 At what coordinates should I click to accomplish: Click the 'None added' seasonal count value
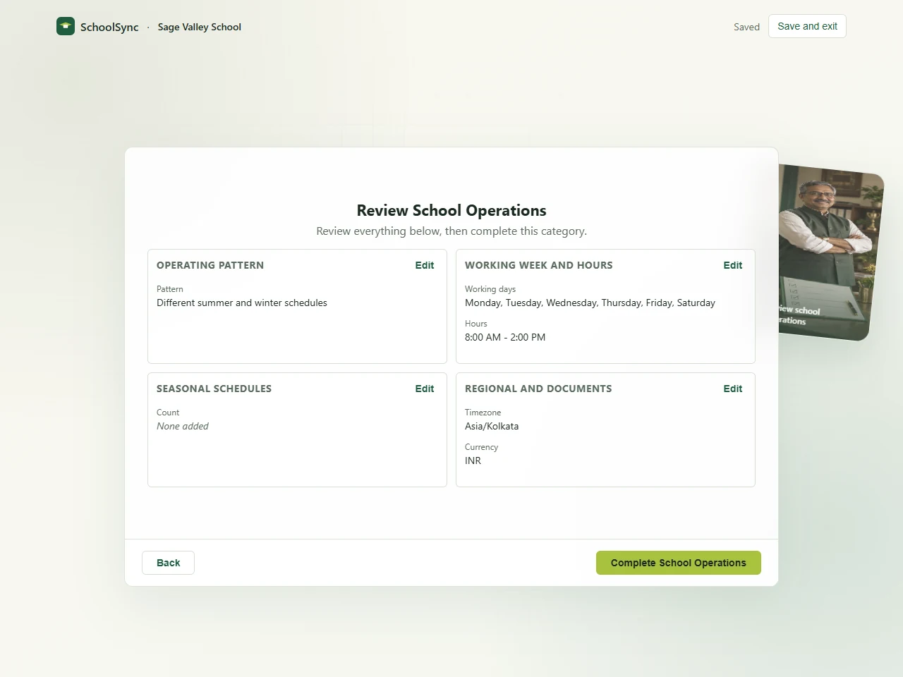183,426
